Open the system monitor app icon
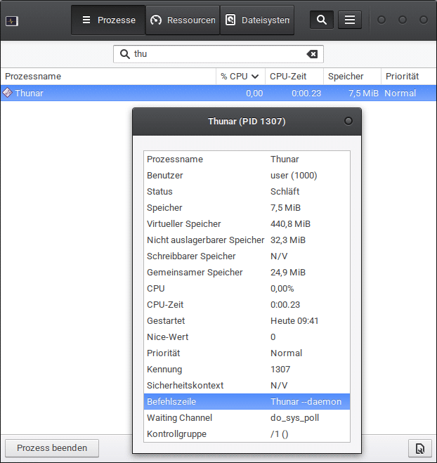Viewport: 437px width, 463px height. pyautogui.click(x=12, y=21)
